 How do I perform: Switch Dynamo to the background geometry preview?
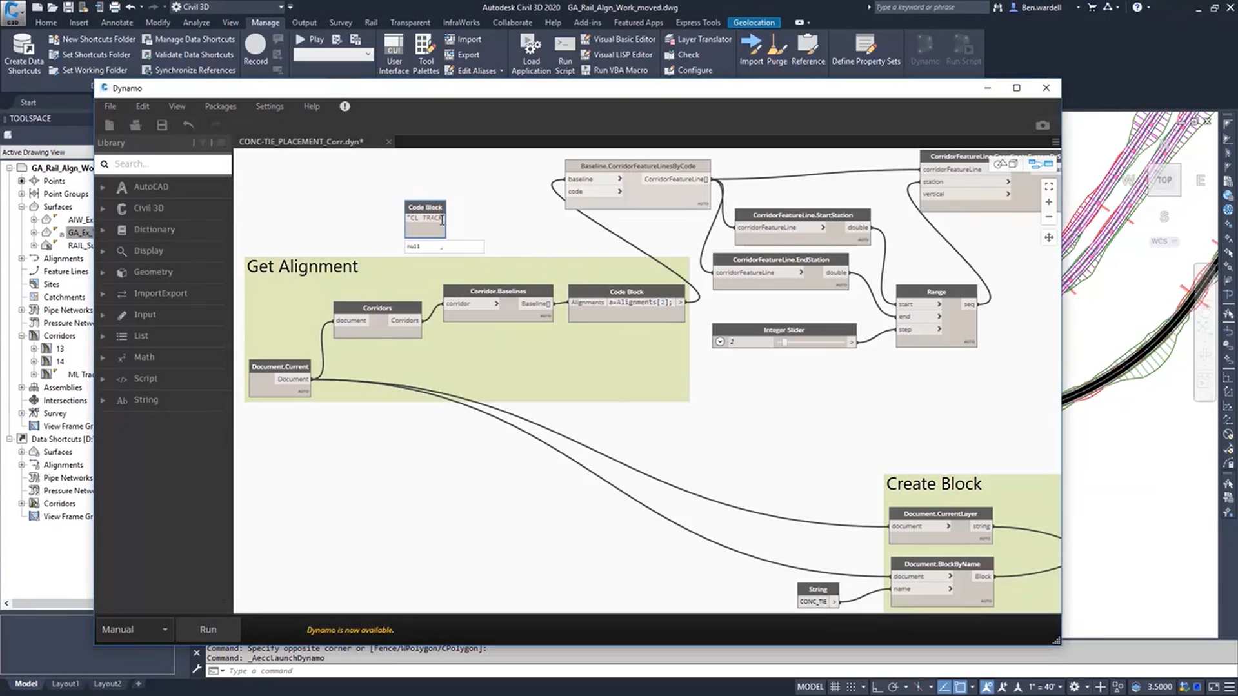(x=1006, y=164)
